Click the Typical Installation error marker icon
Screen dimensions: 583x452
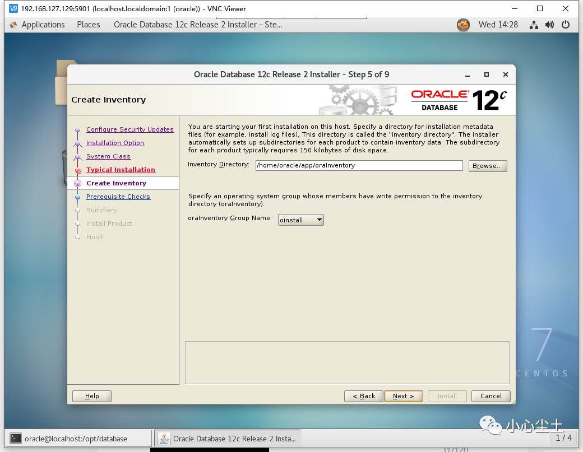click(78, 170)
